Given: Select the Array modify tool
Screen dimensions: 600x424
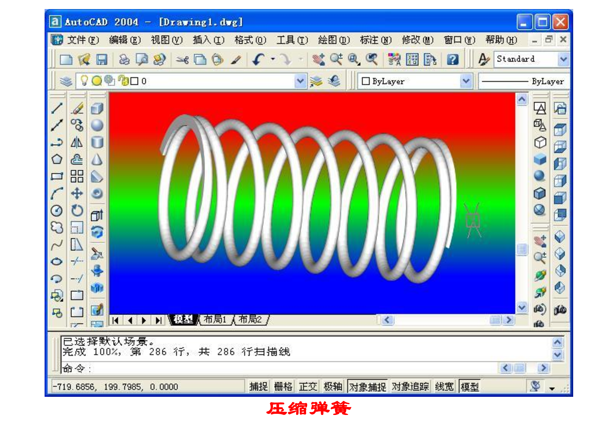Looking at the screenshot, I should point(77,176).
